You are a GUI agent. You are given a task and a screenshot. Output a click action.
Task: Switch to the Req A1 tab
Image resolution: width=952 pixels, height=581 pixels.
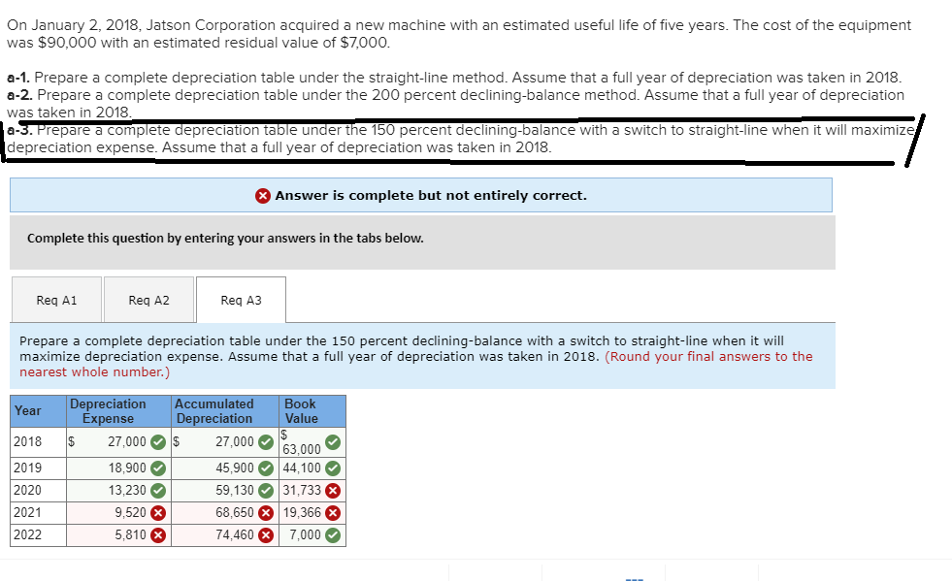(x=55, y=300)
